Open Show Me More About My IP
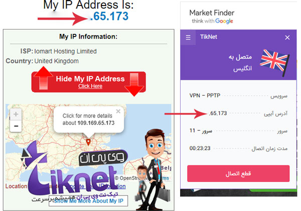This screenshot has height=211, width=301. pos(88,201)
